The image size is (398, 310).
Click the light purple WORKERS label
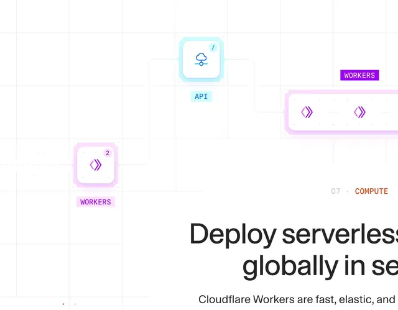(96, 202)
